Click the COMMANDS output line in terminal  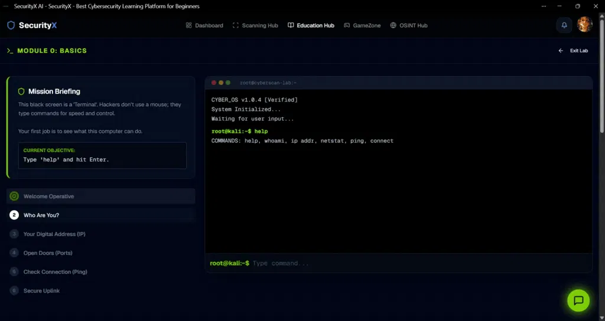point(302,140)
